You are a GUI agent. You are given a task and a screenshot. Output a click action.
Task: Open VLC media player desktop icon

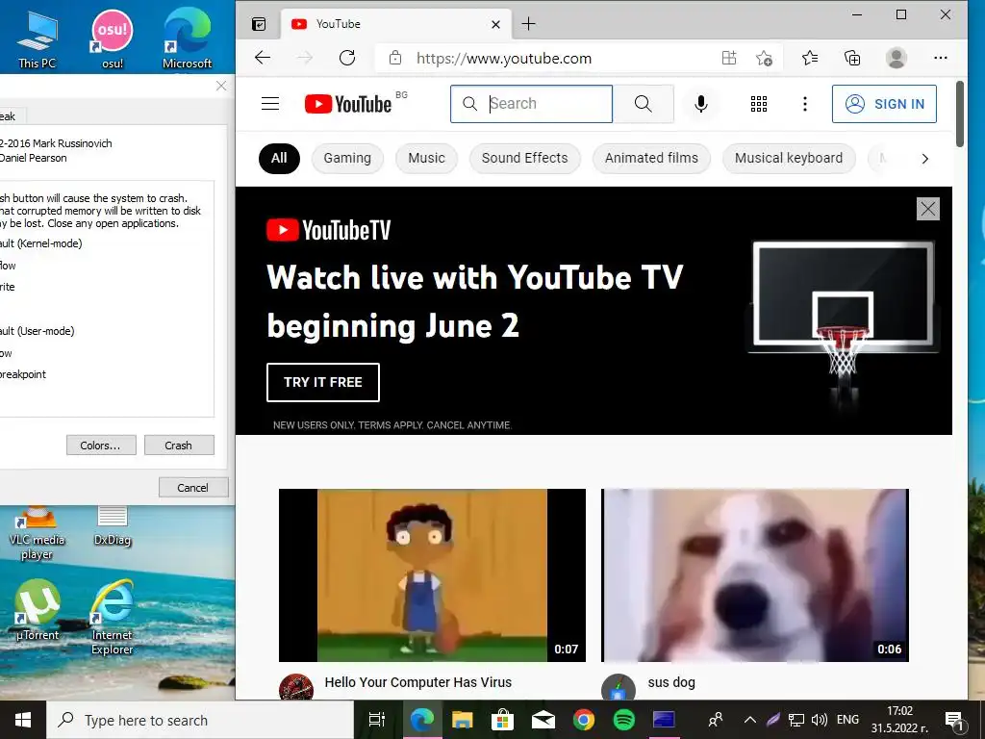click(x=38, y=534)
